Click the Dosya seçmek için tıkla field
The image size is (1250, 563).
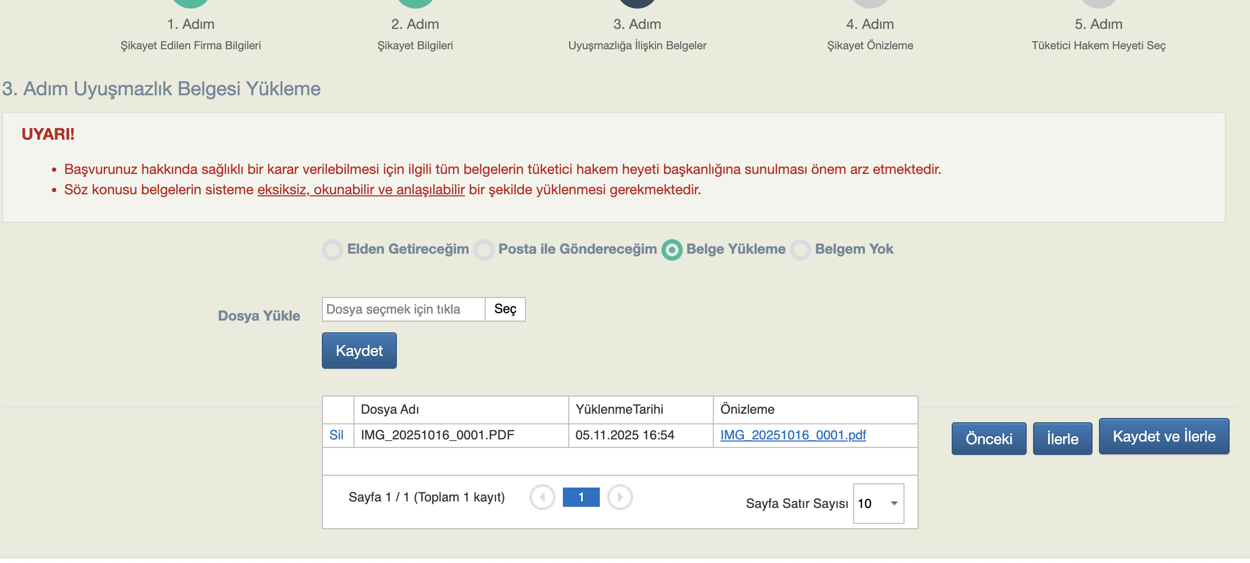(403, 309)
